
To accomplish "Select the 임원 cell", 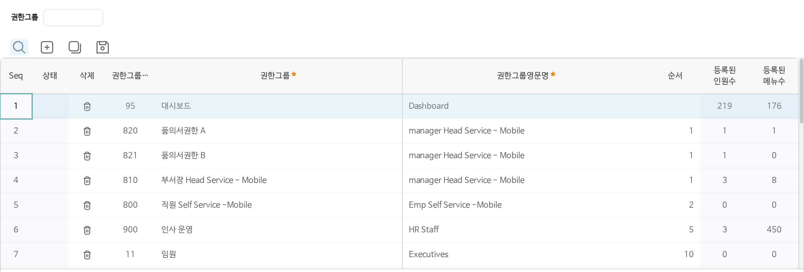I will 278,254.
